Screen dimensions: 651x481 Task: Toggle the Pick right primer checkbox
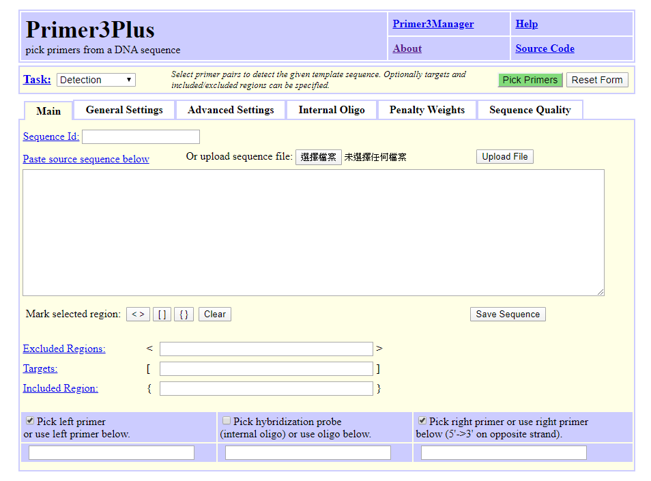pyautogui.click(x=422, y=421)
